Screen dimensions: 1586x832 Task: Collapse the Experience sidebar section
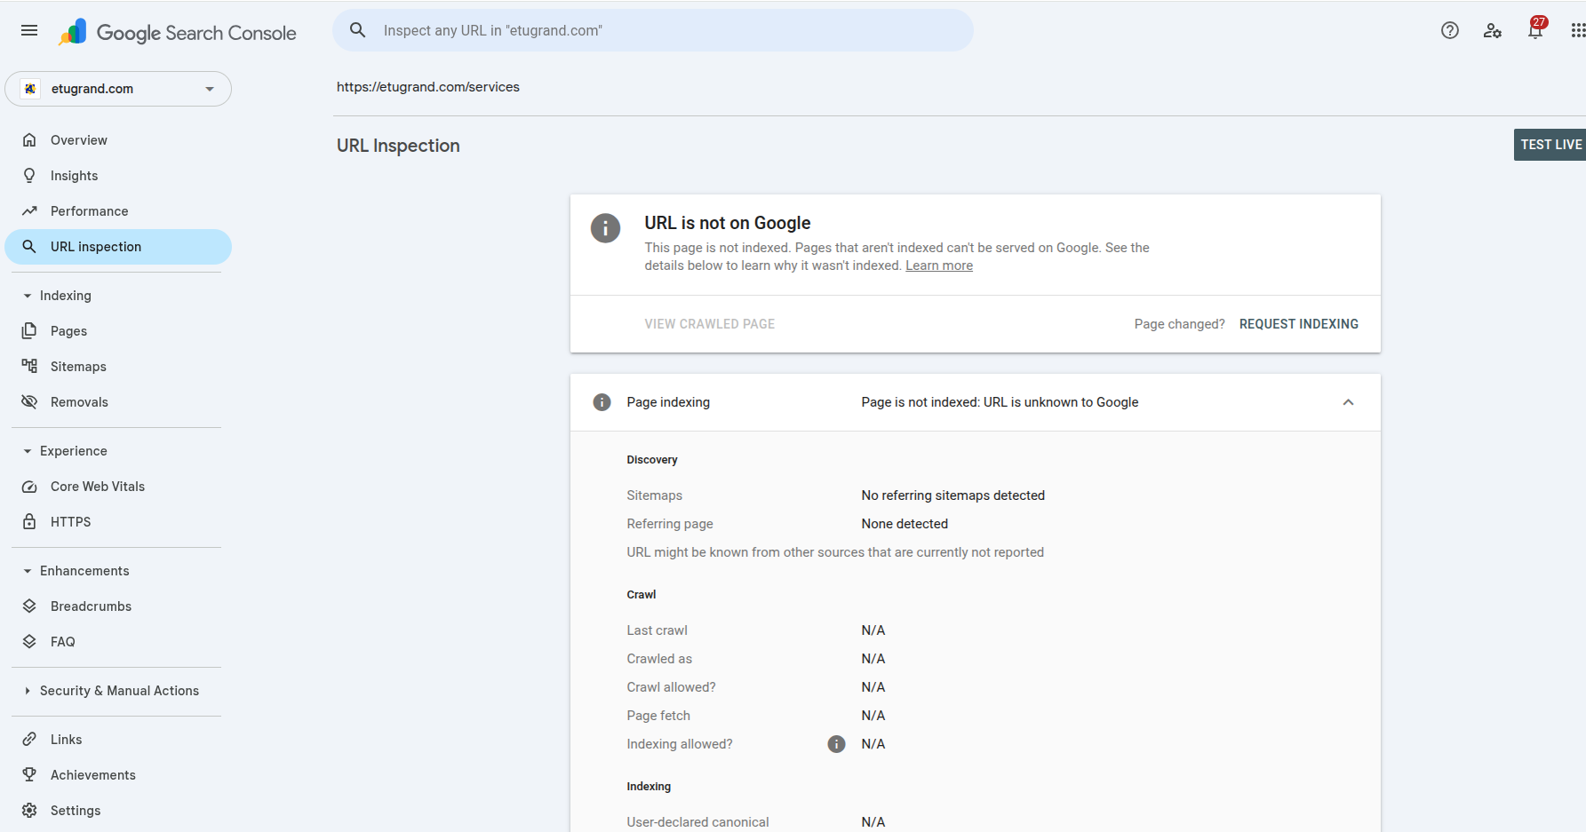(x=28, y=451)
